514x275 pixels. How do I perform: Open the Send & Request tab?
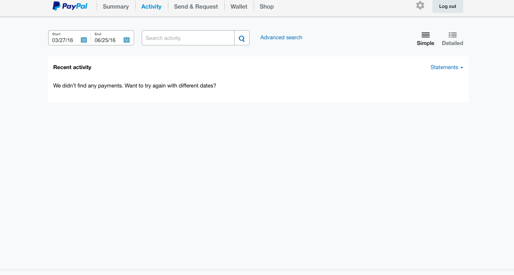pyautogui.click(x=196, y=6)
